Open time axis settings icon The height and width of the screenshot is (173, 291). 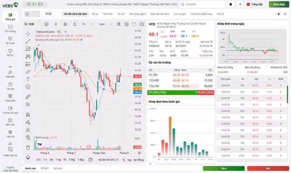(x=139, y=153)
